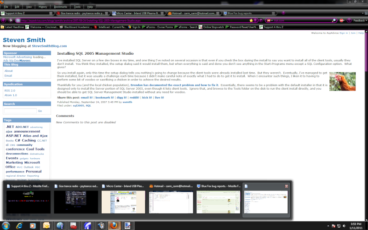Click the Firefox taskbar icon
The width and height of the screenshot is (368, 230).
pos(114,226)
